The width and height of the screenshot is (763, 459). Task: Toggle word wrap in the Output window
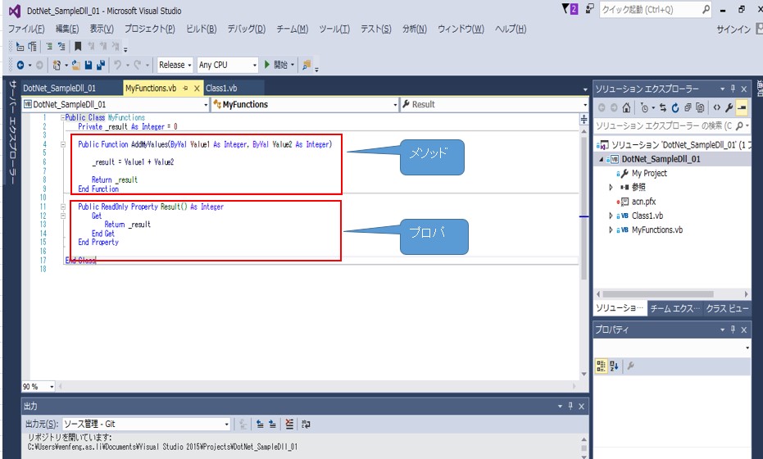(306, 424)
